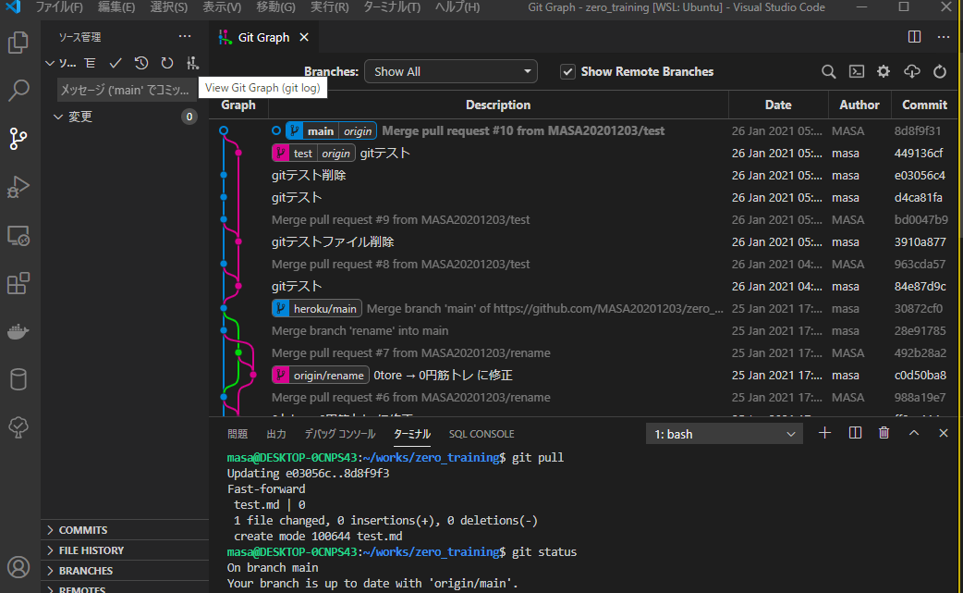Open the Search view in the sidebar
Image resolution: width=963 pixels, height=593 pixels.
pyautogui.click(x=19, y=90)
